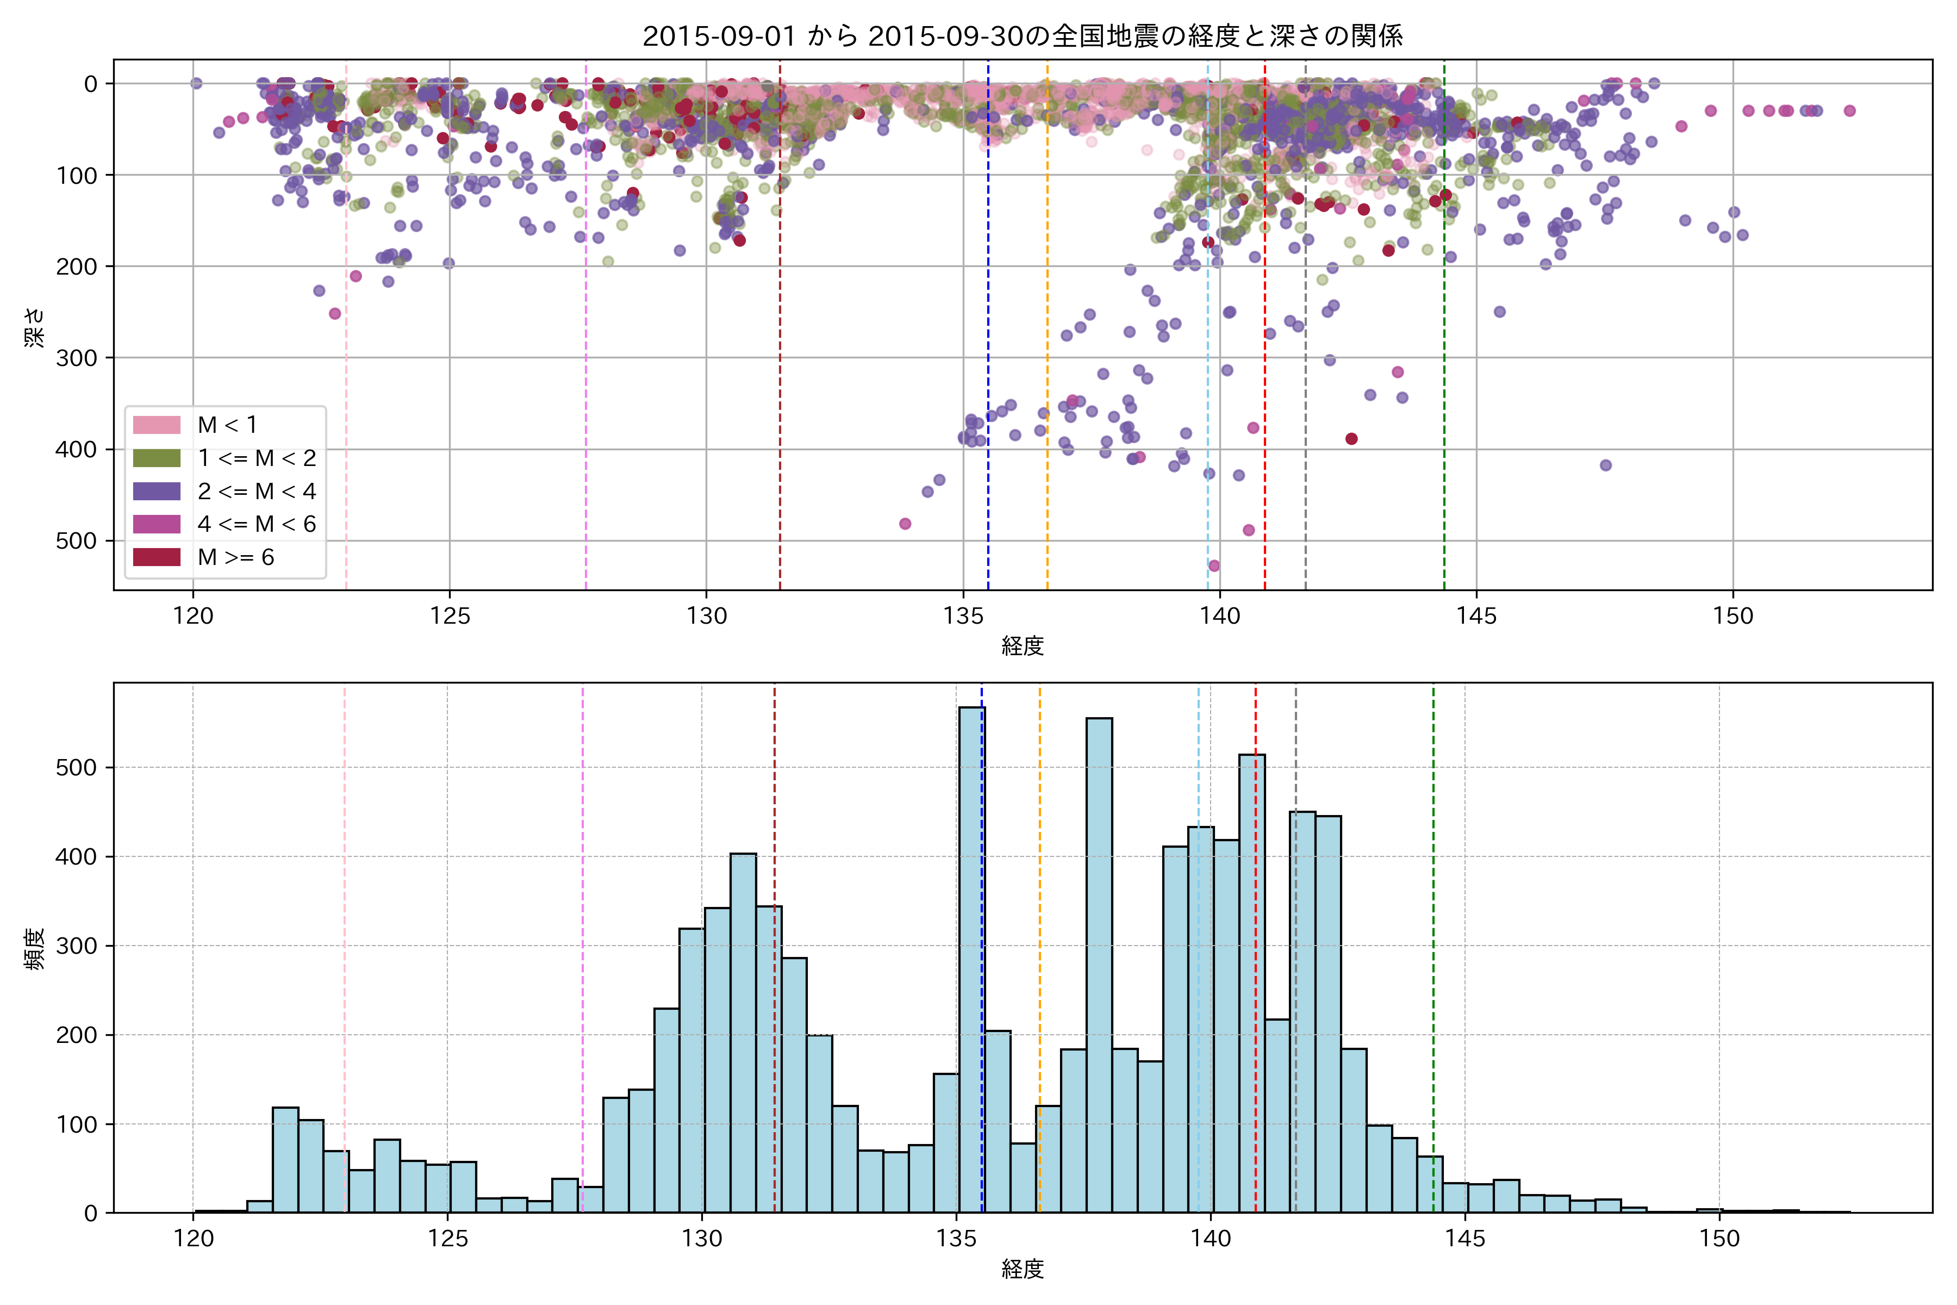
Task: Click the crimson M >= 6 legend swatch
Action: coord(157,558)
